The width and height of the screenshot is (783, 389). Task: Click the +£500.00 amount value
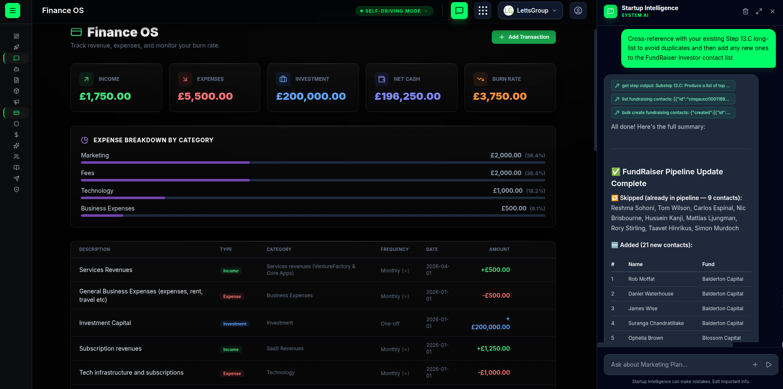[x=496, y=270]
